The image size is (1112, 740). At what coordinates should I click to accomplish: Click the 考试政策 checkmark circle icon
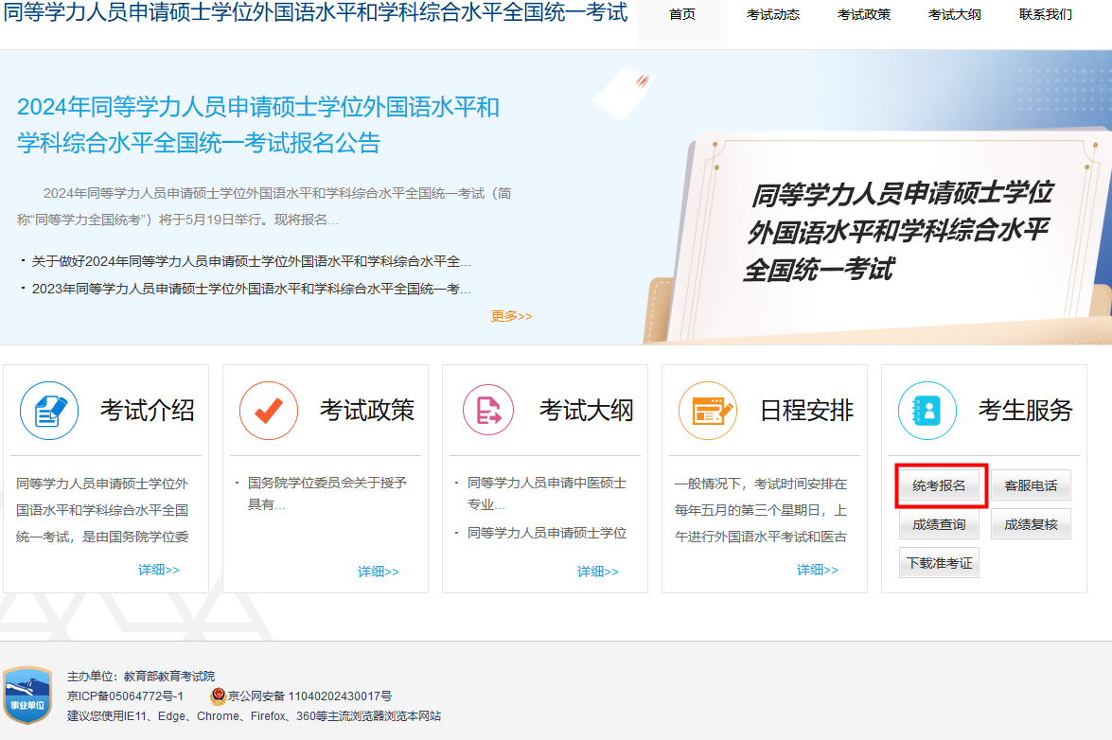tap(268, 411)
